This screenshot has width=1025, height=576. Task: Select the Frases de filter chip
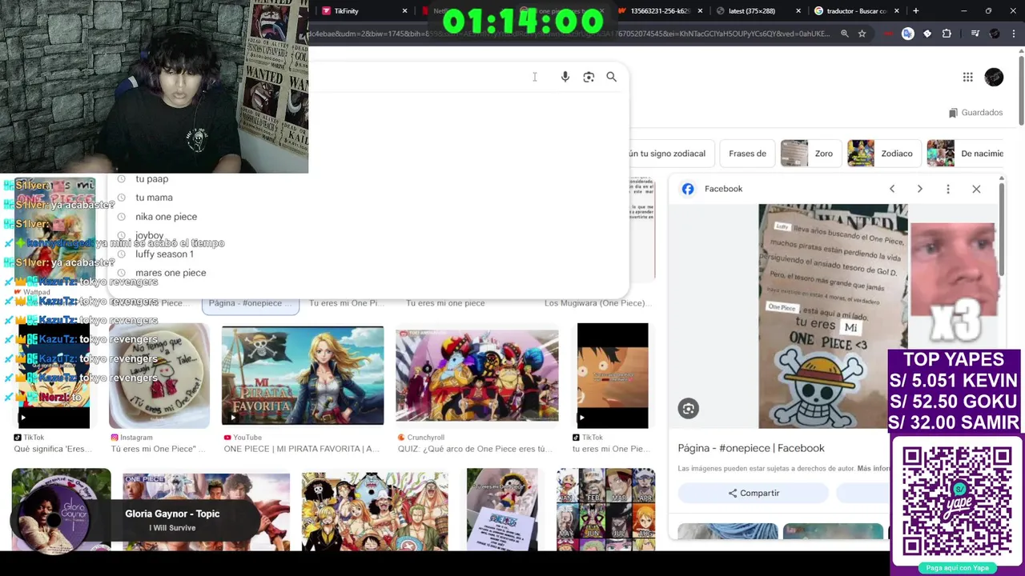coord(747,154)
